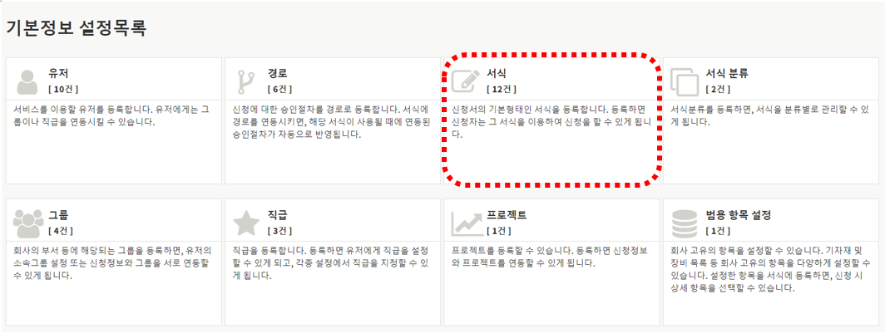Click the 기본정보 설정목록 page heading
Screen dimensions: 885x333
[77, 28]
